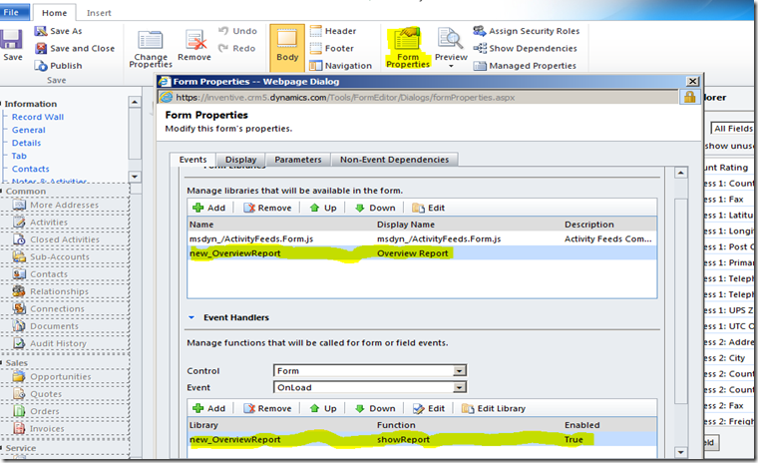Go to Tab section link
This screenshot has height=463, width=758.
(19, 156)
